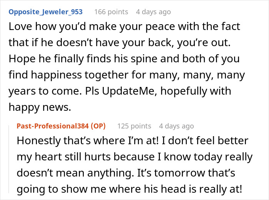Click the text 'happy news.'

click(x=40, y=107)
